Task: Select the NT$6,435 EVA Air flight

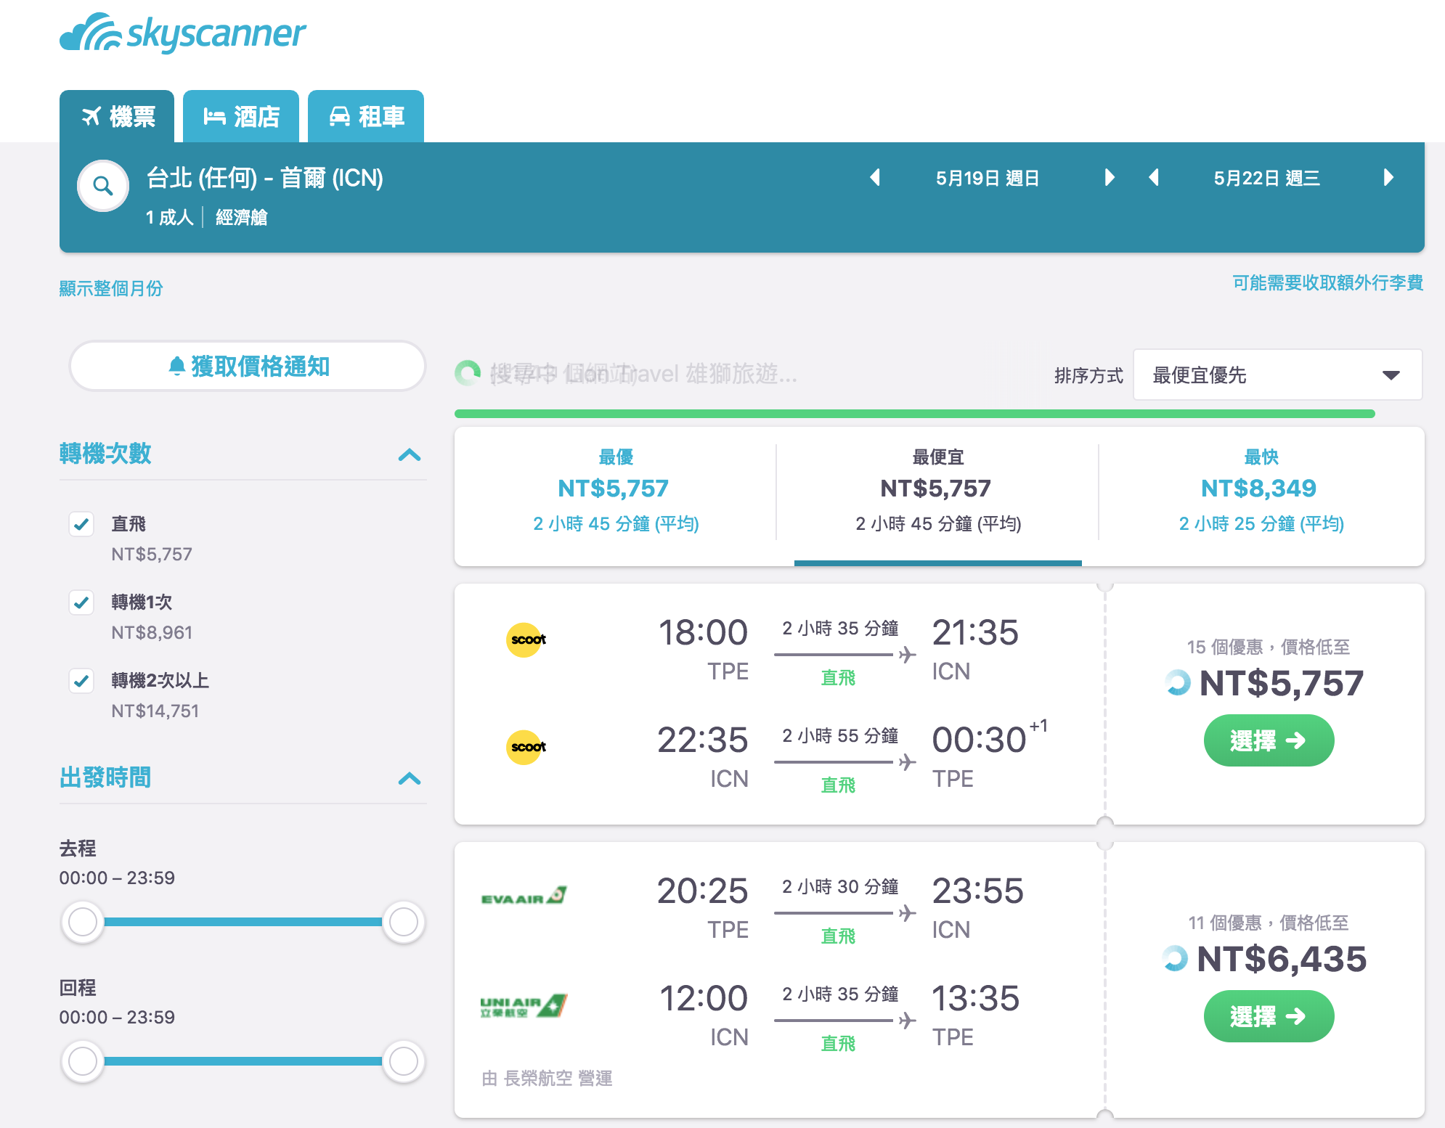Action: click(x=1269, y=1016)
